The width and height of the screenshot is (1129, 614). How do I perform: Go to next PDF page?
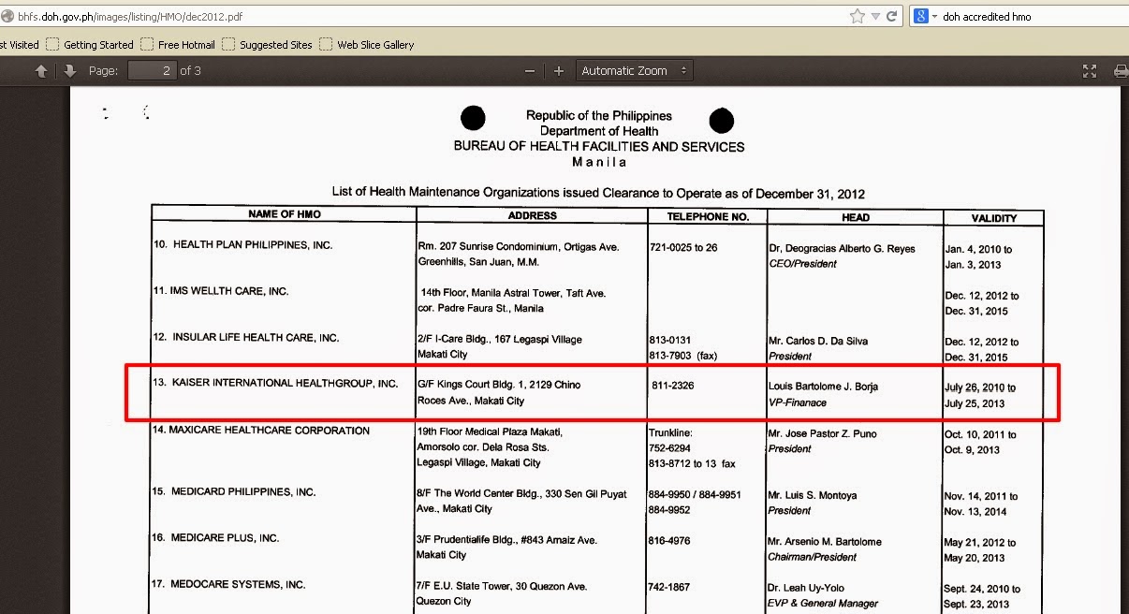click(69, 70)
